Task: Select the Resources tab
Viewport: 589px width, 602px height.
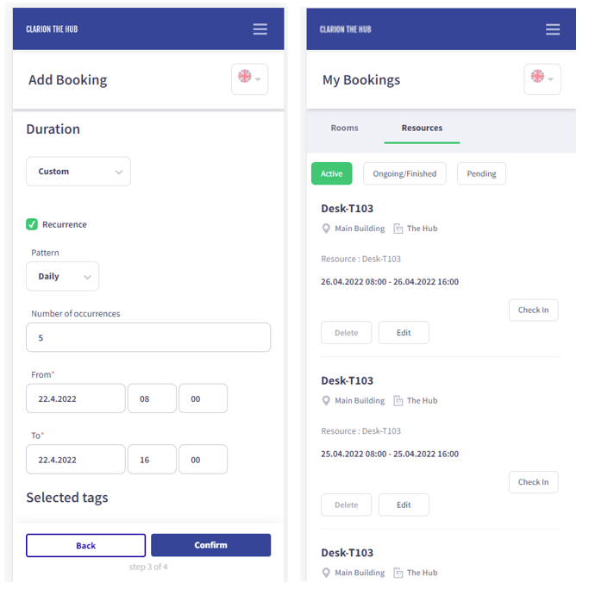Action: 422,128
